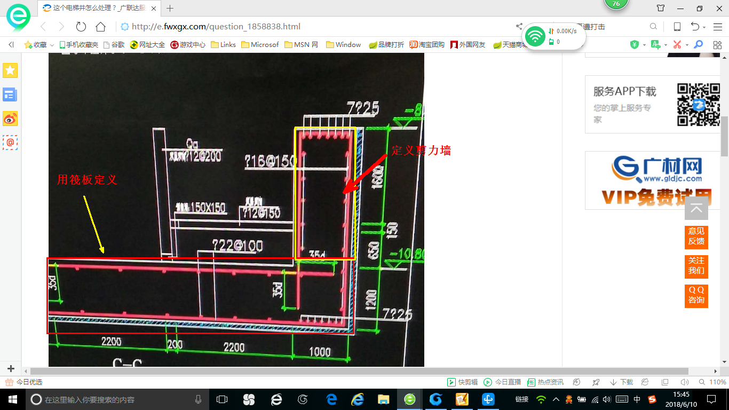Screen dimensions: 729x410
Task: Open File Explorer from the taskbar
Action: click(383, 399)
